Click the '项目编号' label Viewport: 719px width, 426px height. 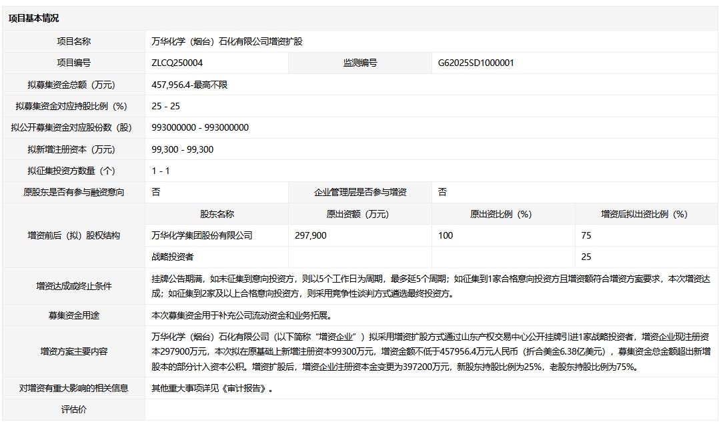point(74,63)
